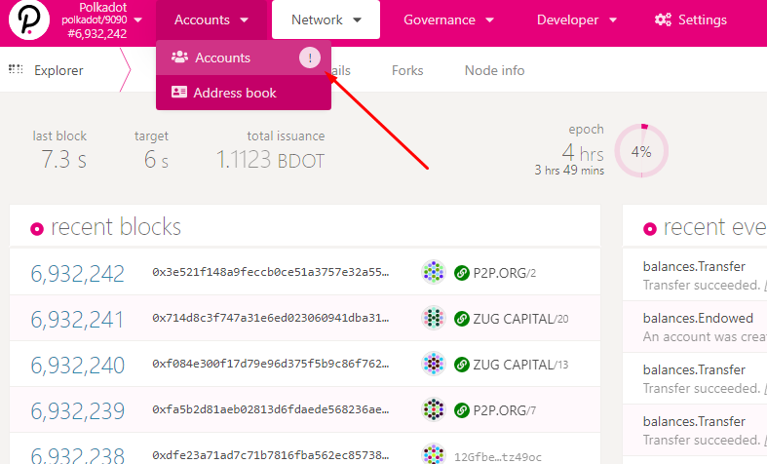Image resolution: width=767 pixels, height=464 pixels.
Task: Click the Polkadot logo icon
Action: [x=28, y=20]
